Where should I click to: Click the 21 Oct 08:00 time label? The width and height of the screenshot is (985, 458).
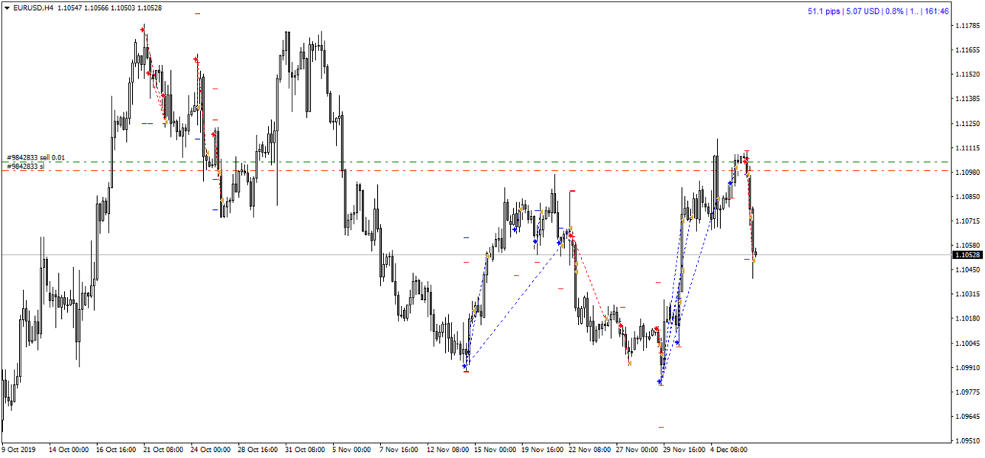coord(163,450)
